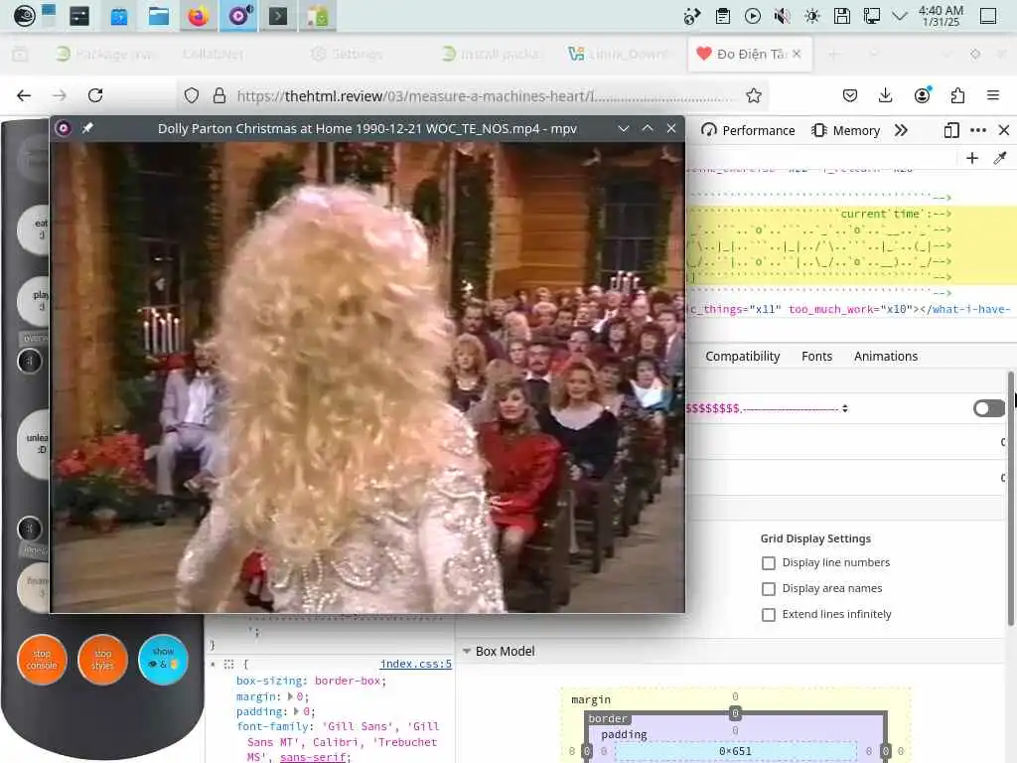Switch to the Settings browser tab

pos(347,54)
